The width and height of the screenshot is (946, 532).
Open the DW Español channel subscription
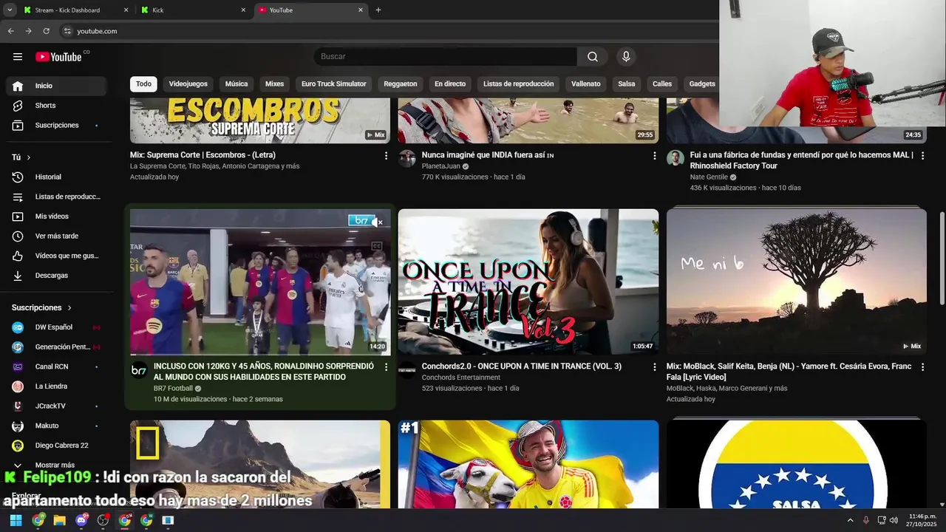(58, 327)
